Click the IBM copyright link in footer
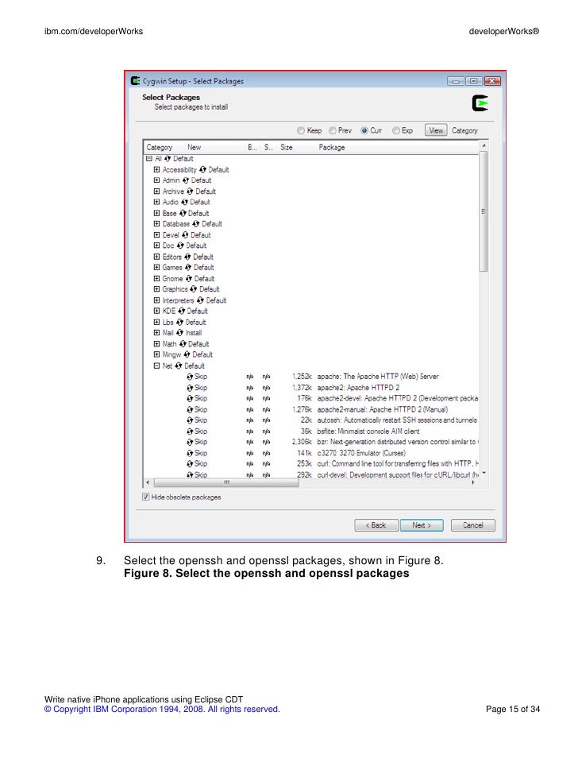Image resolution: width=578 pixels, height=770 pixels. tap(162, 709)
